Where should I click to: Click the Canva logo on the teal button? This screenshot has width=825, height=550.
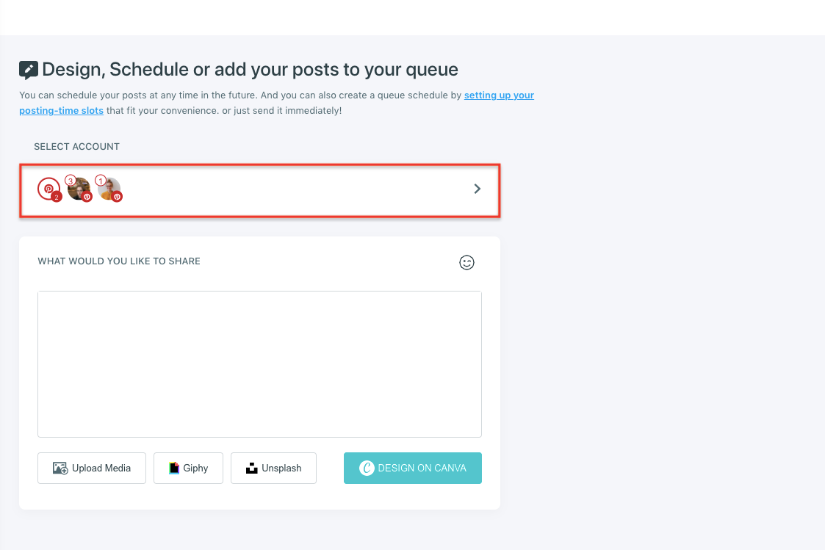tap(367, 468)
